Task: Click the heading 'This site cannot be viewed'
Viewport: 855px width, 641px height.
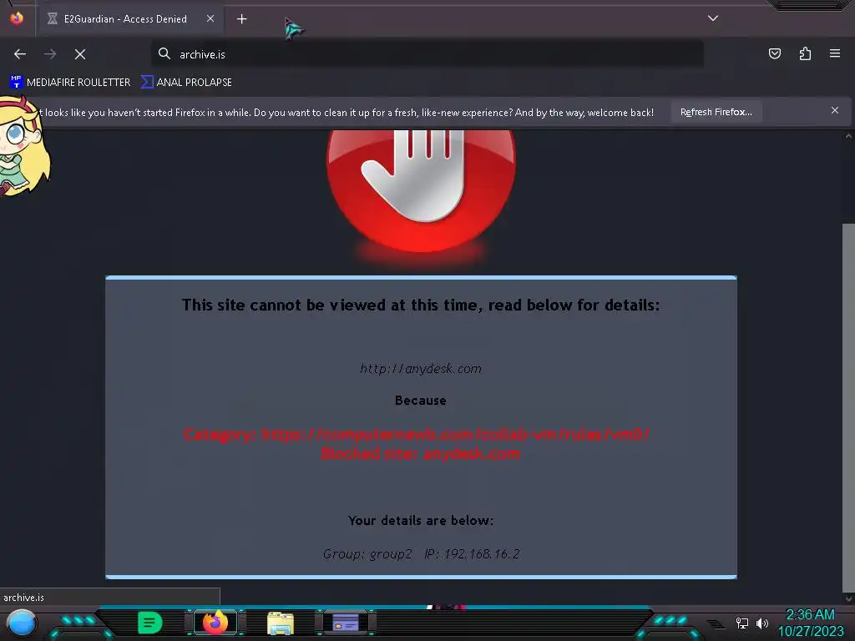Action: [x=421, y=305]
